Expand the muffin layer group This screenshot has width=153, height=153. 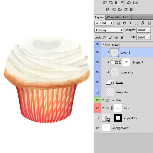pos(103,100)
